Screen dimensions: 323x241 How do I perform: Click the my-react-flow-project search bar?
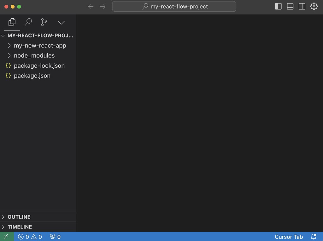pos(174,6)
